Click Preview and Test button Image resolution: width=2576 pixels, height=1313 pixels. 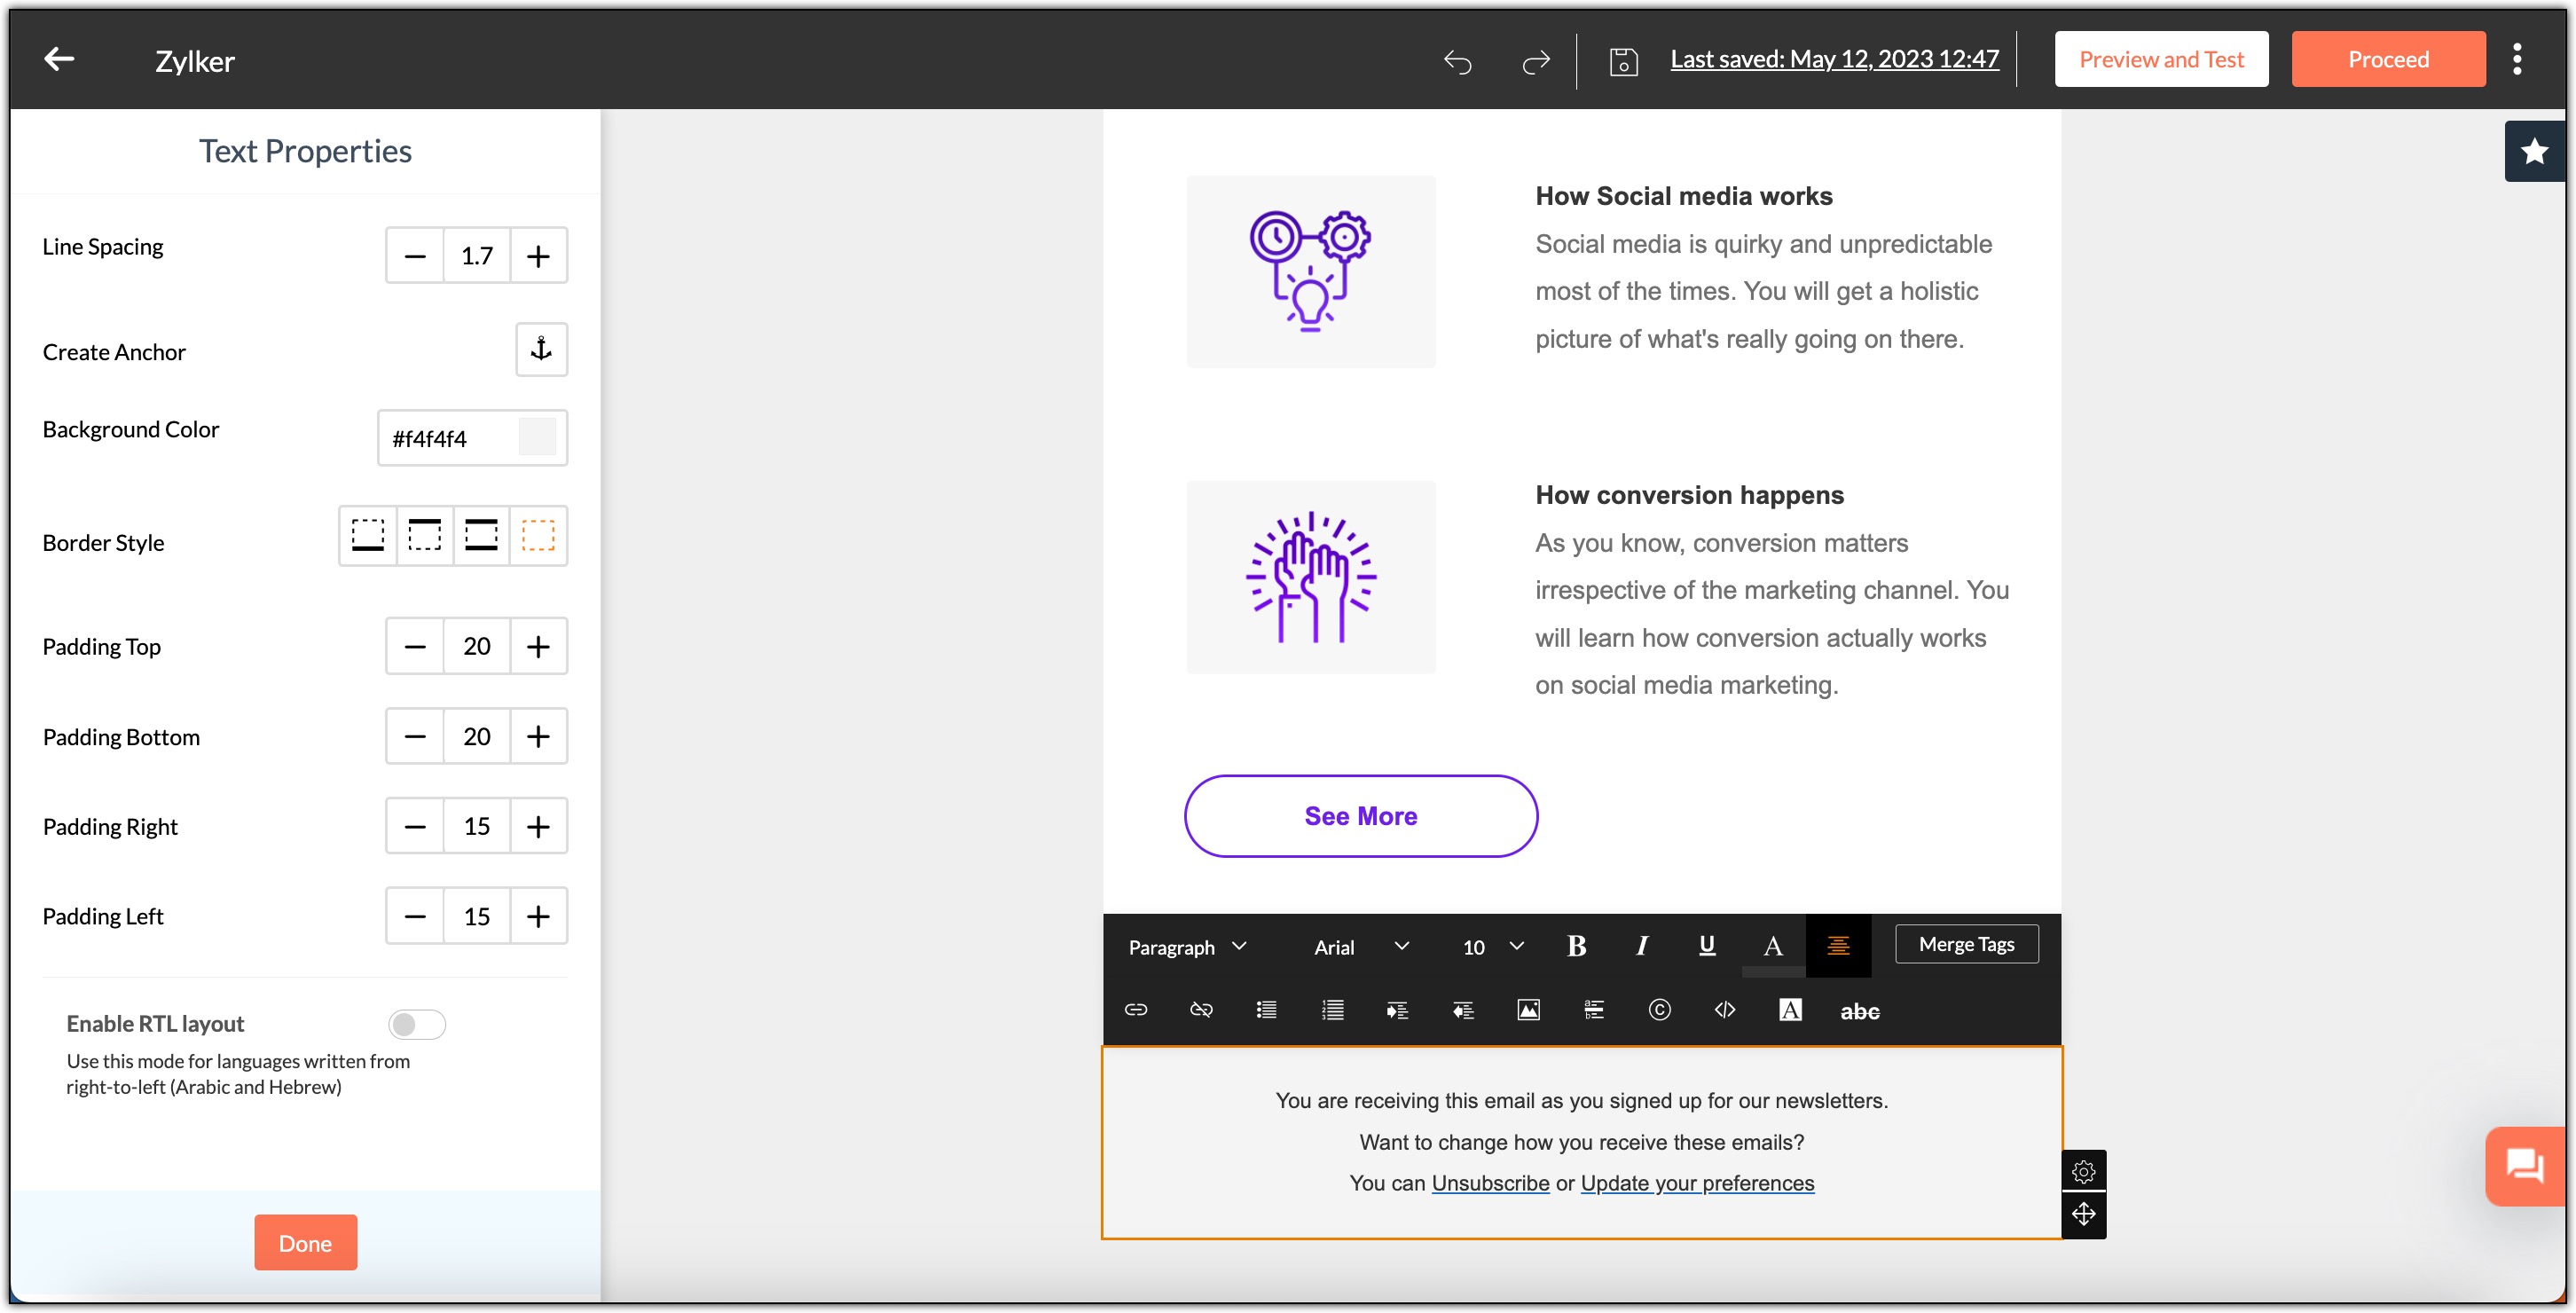click(x=2161, y=57)
